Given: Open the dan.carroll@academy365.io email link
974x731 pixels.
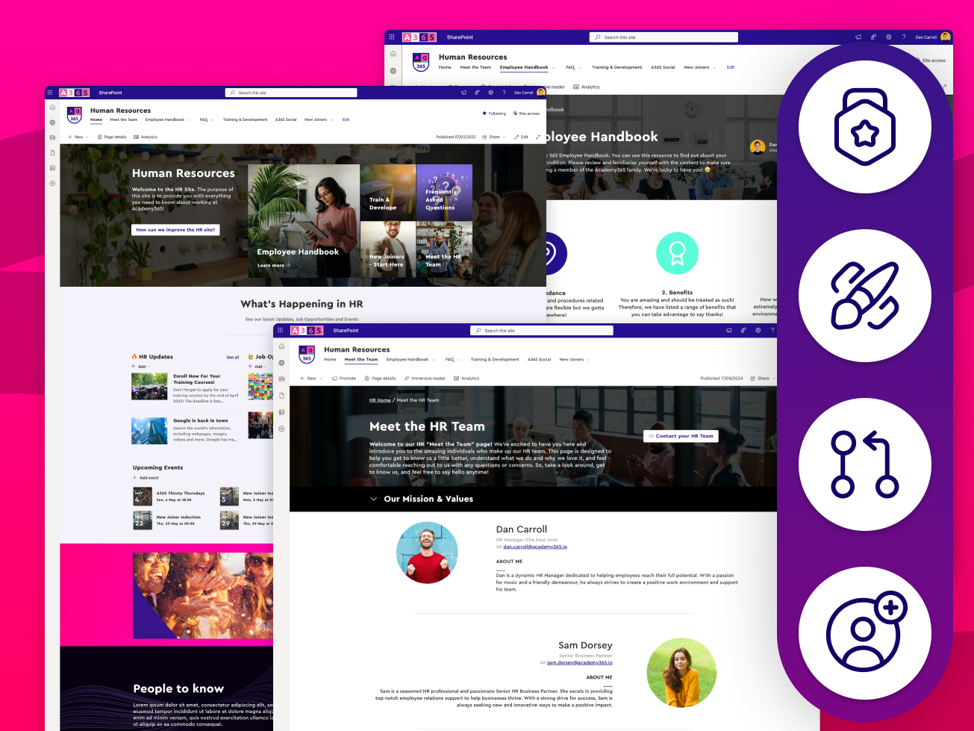Looking at the screenshot, I should tap(534, 547).
